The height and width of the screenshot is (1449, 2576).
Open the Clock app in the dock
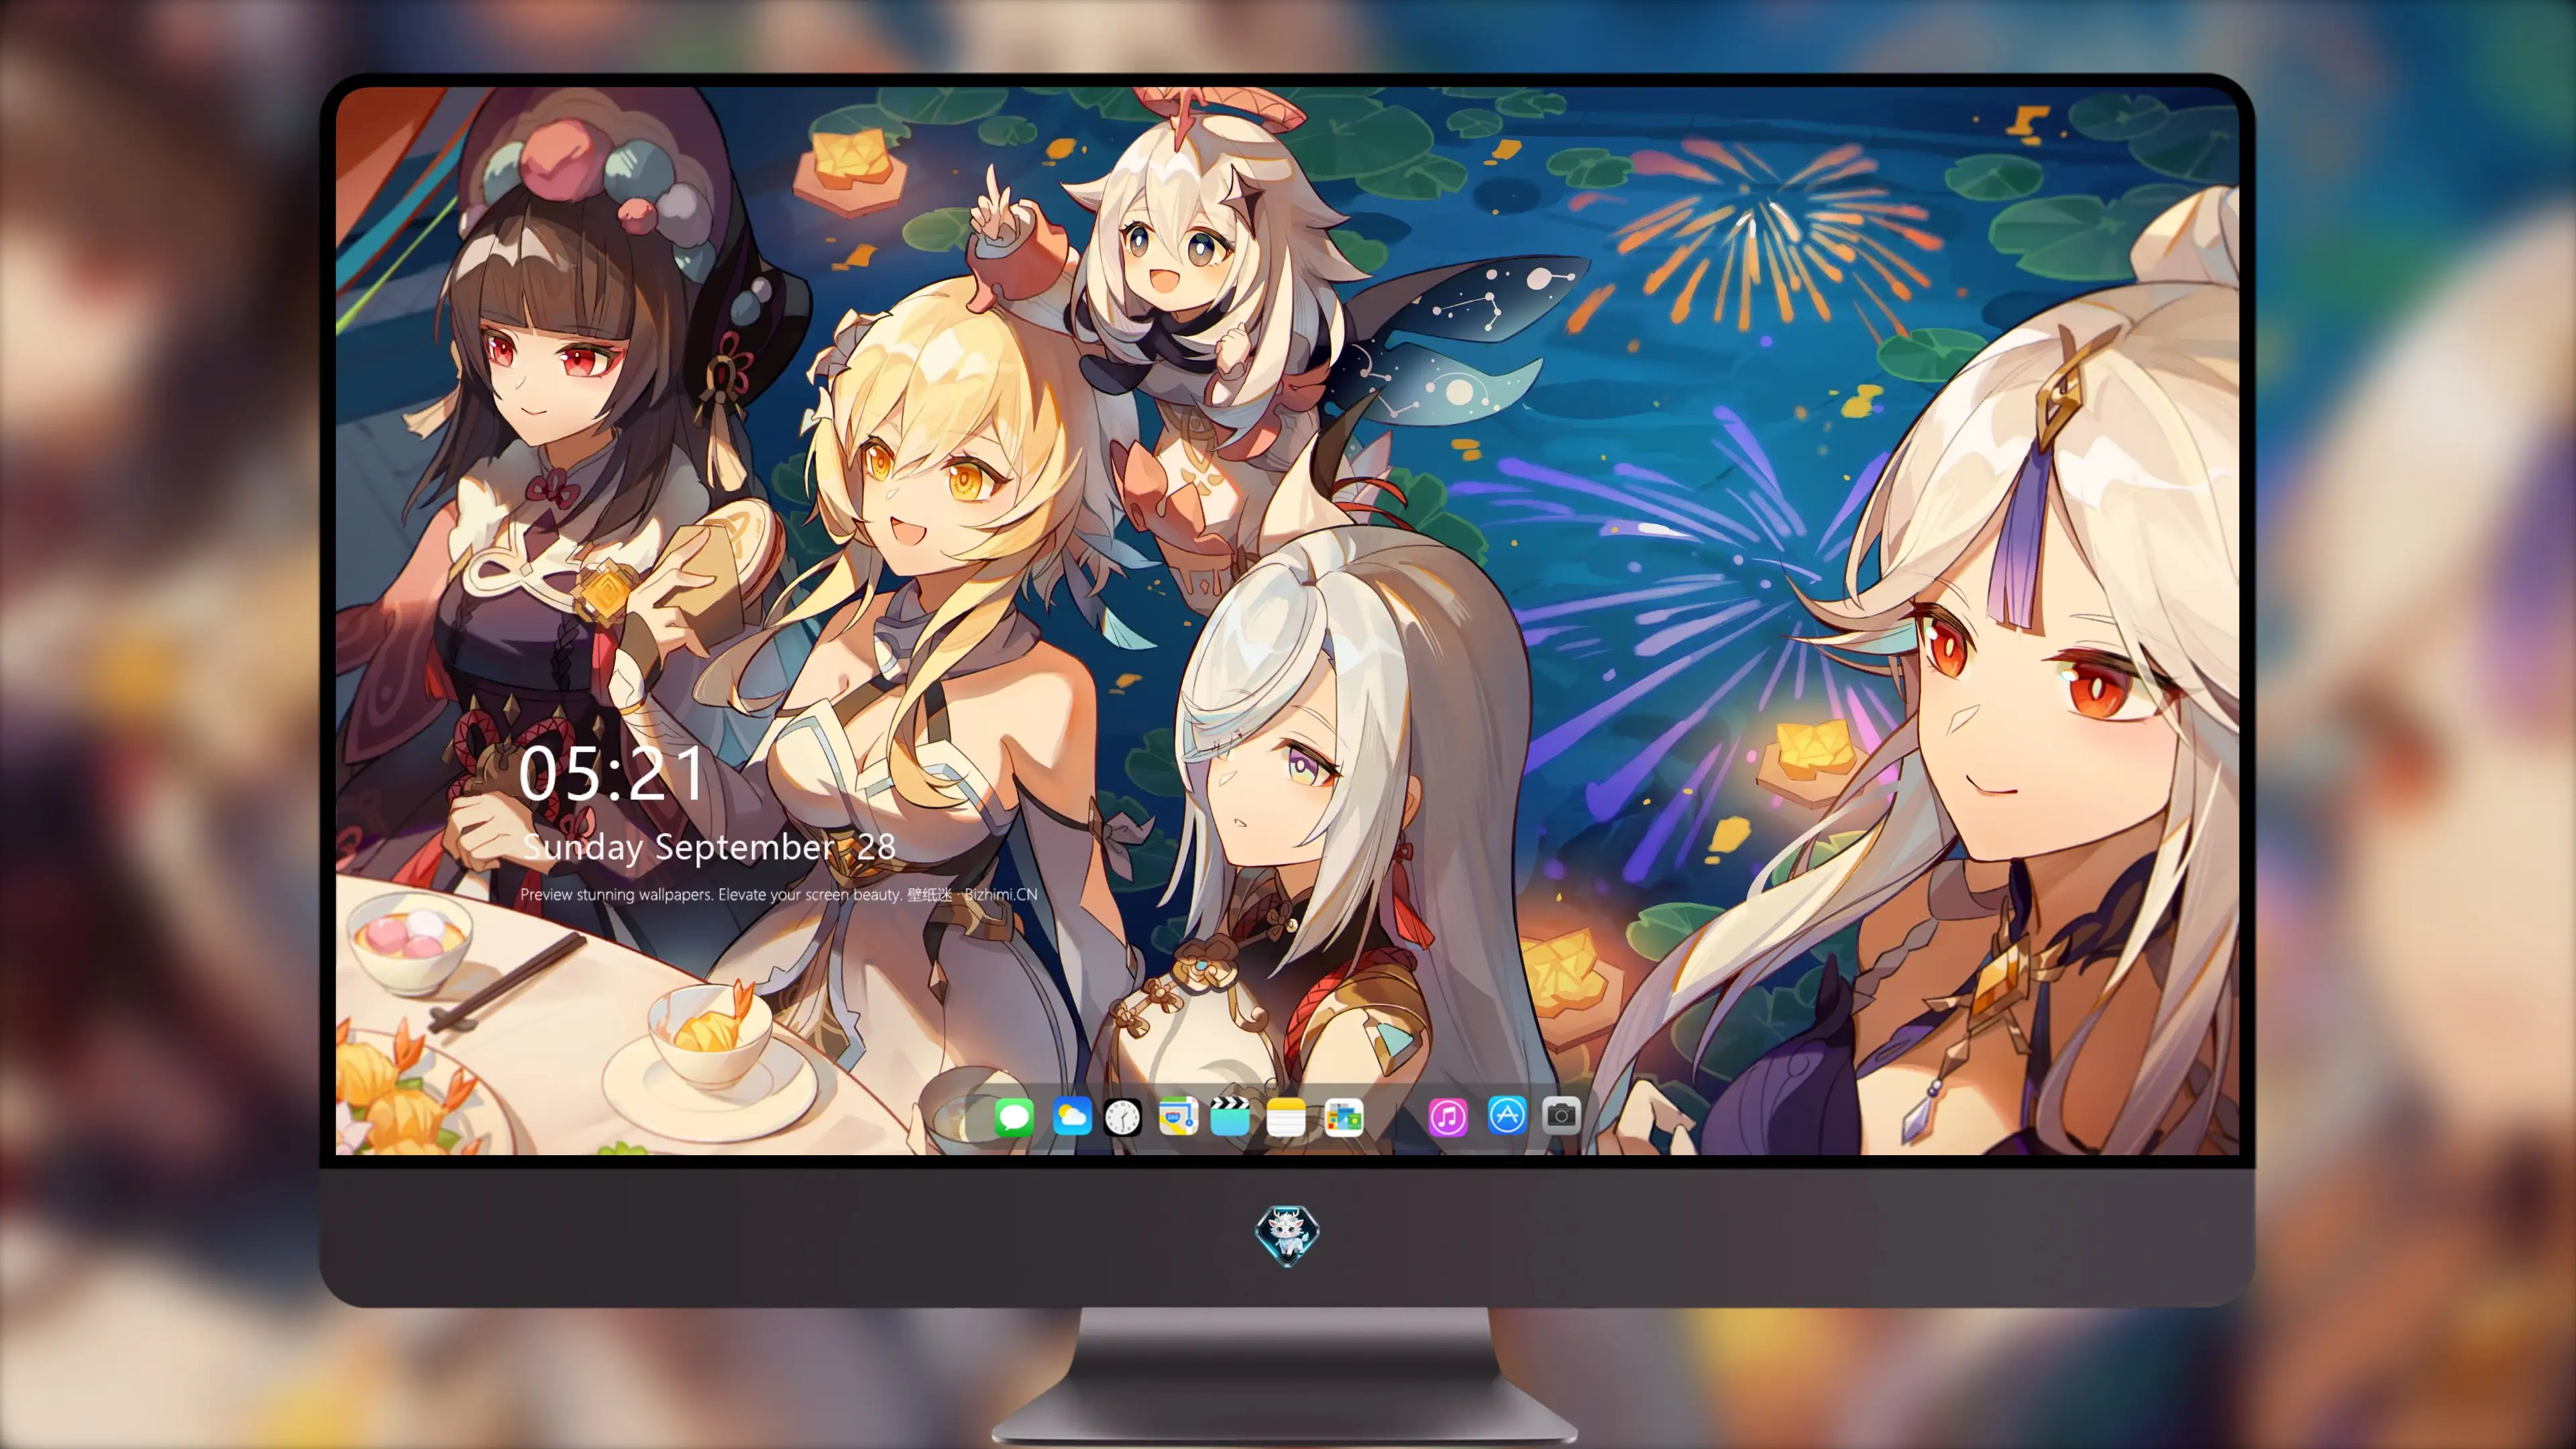[1122, 1117]
